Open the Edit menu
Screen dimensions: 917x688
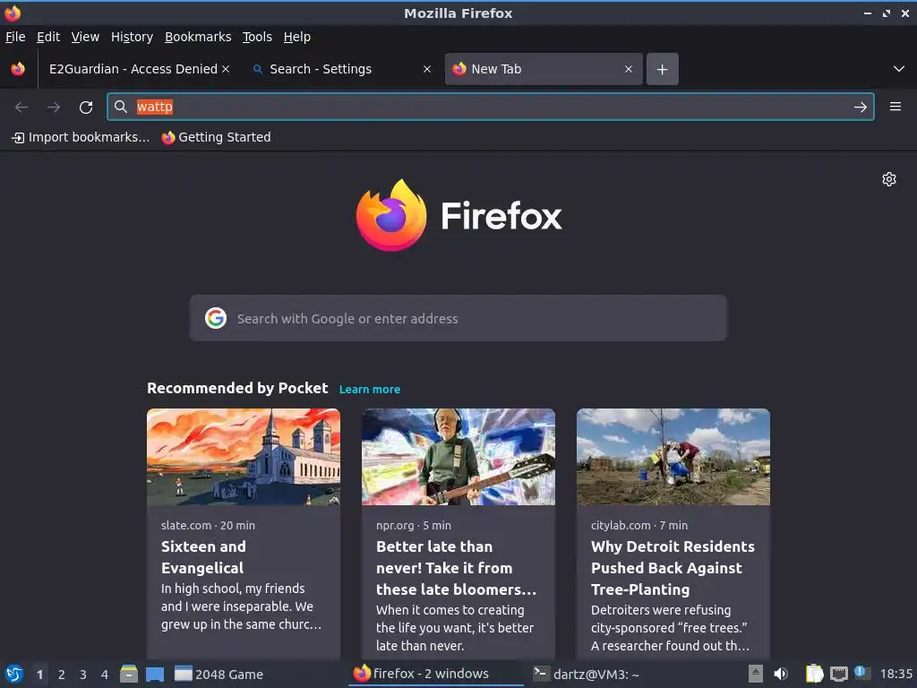48,37
